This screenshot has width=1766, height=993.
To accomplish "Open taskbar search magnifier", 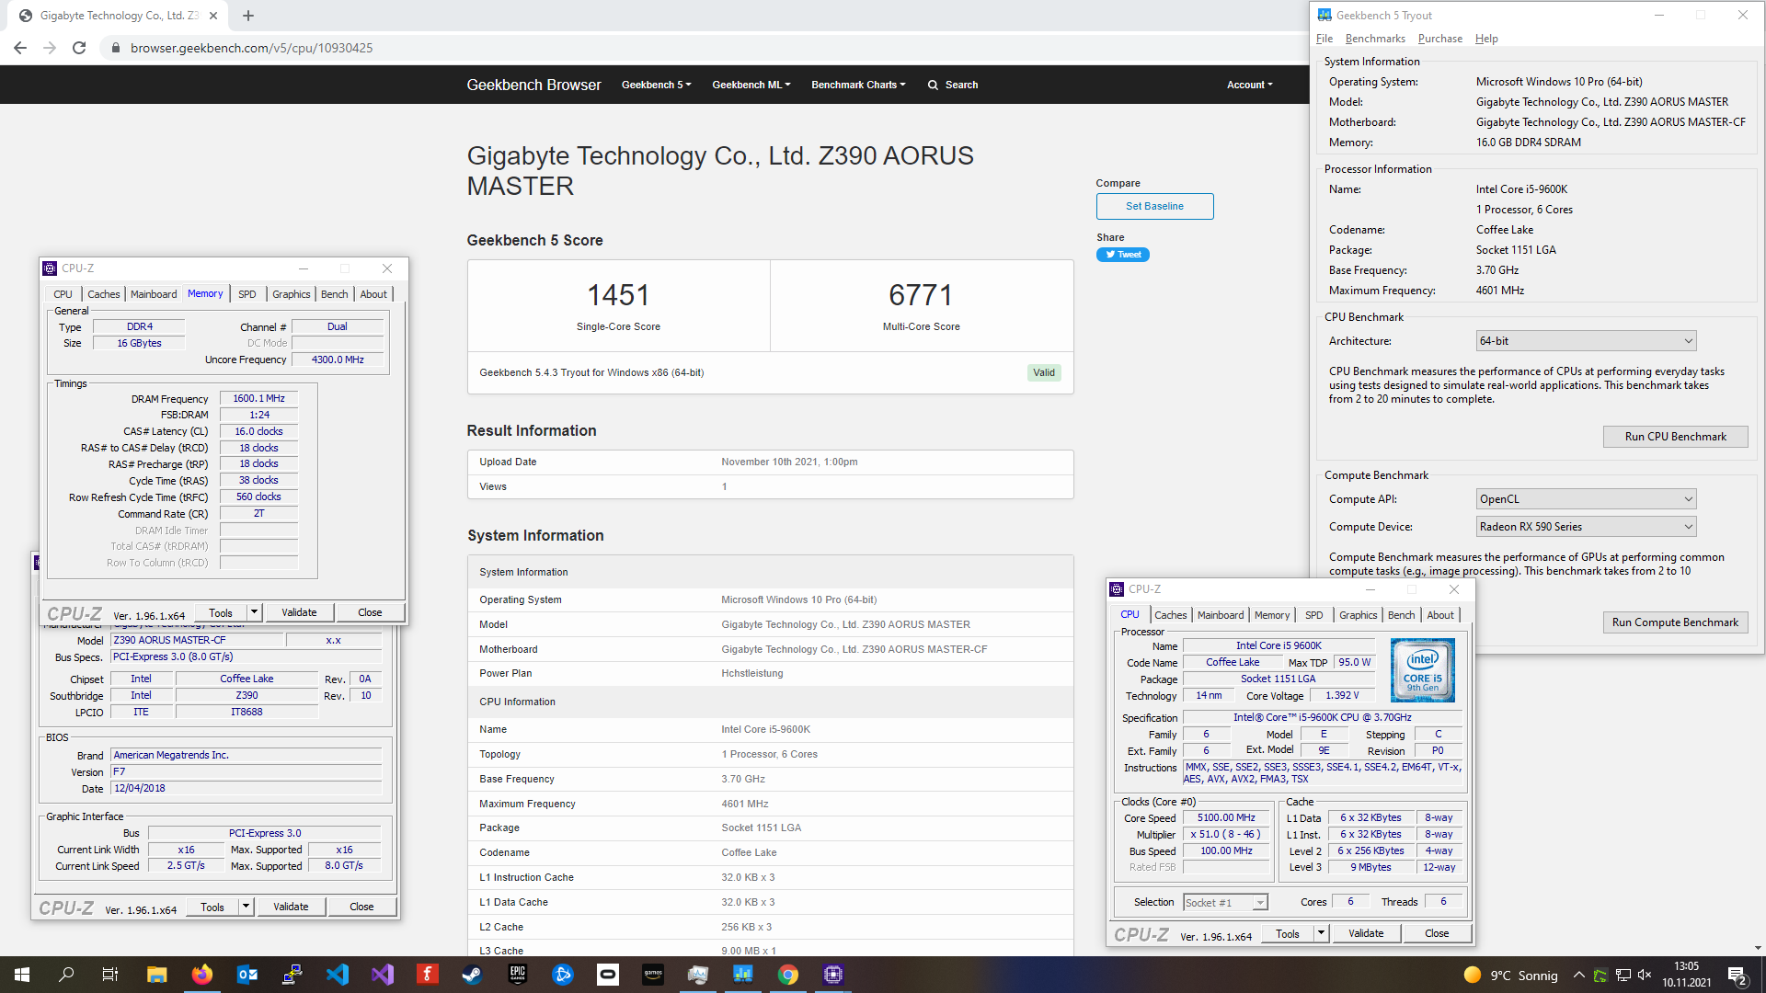I will coord(66,975).
